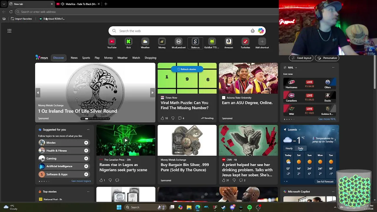The image size is (377, 212).
Task: Open File Explorer from the taskbar
Action: 189,207
